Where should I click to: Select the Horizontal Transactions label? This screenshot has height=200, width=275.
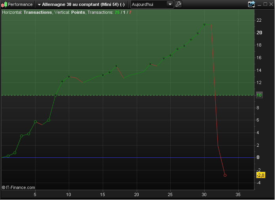click(27, 13)
